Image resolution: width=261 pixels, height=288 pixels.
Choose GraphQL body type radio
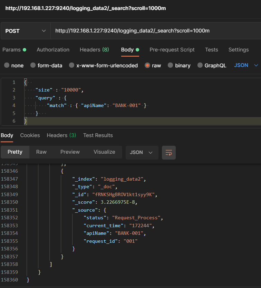point(200,65)
